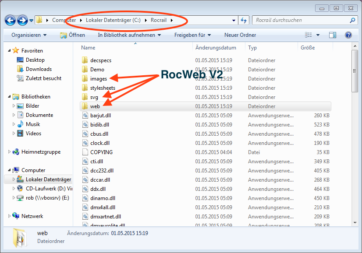362x253 pixels.
Task: Expand the view options dropdown arrow
Action: click(318, 35)
